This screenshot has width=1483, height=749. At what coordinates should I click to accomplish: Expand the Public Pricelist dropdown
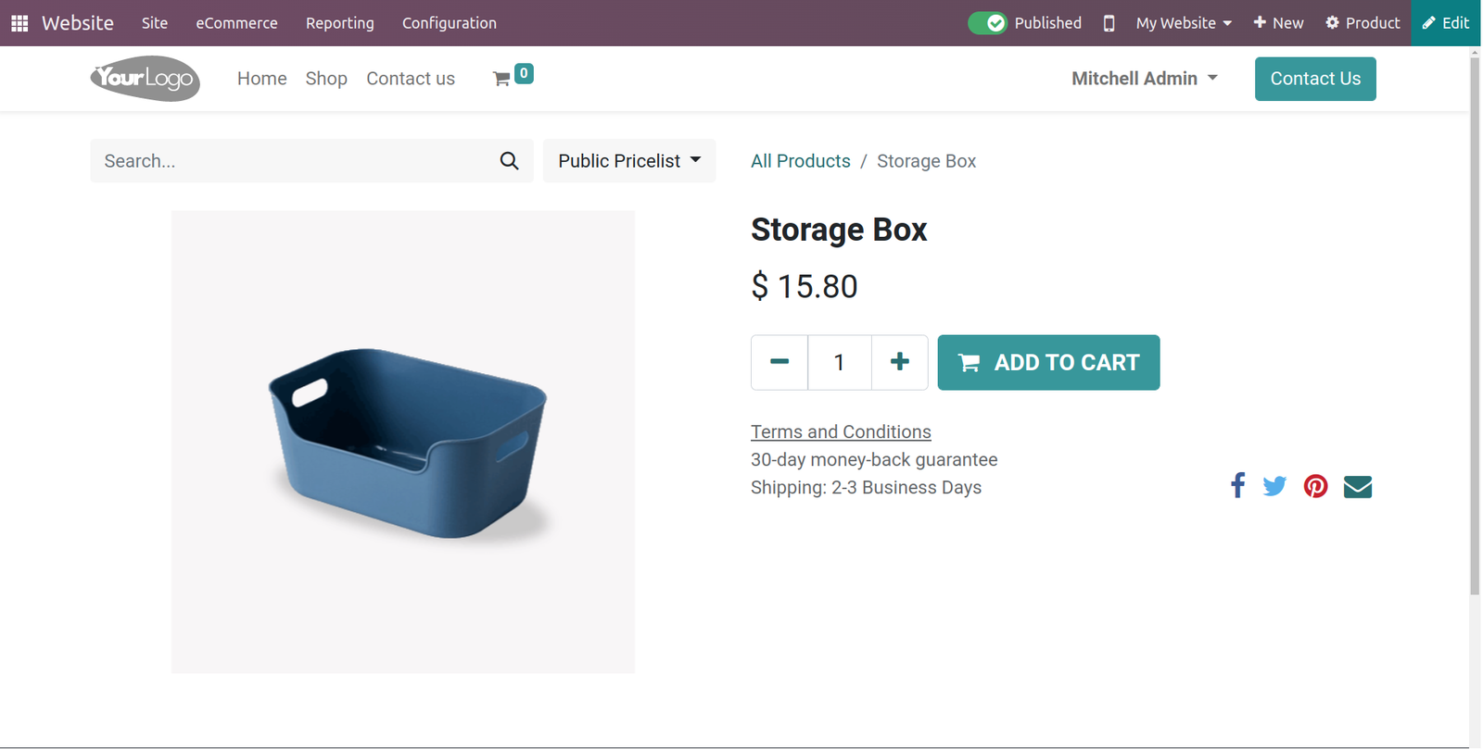pos(629,161)
